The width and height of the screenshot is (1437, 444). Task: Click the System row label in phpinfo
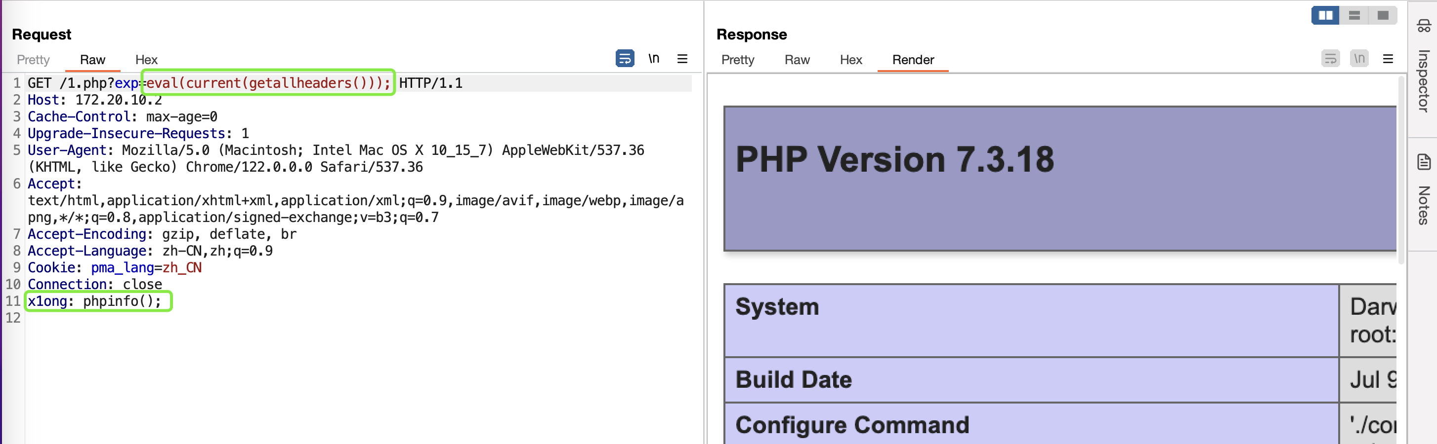777,306
